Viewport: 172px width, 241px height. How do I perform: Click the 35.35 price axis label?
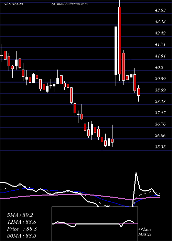click(x=160, y=147)
